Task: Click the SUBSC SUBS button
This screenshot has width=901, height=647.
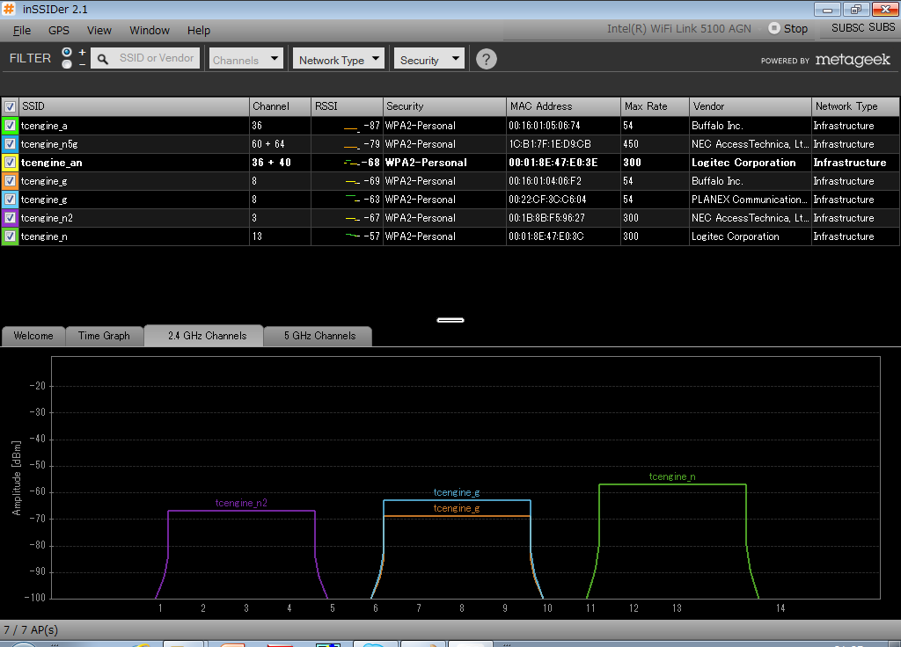Action: 862,28
